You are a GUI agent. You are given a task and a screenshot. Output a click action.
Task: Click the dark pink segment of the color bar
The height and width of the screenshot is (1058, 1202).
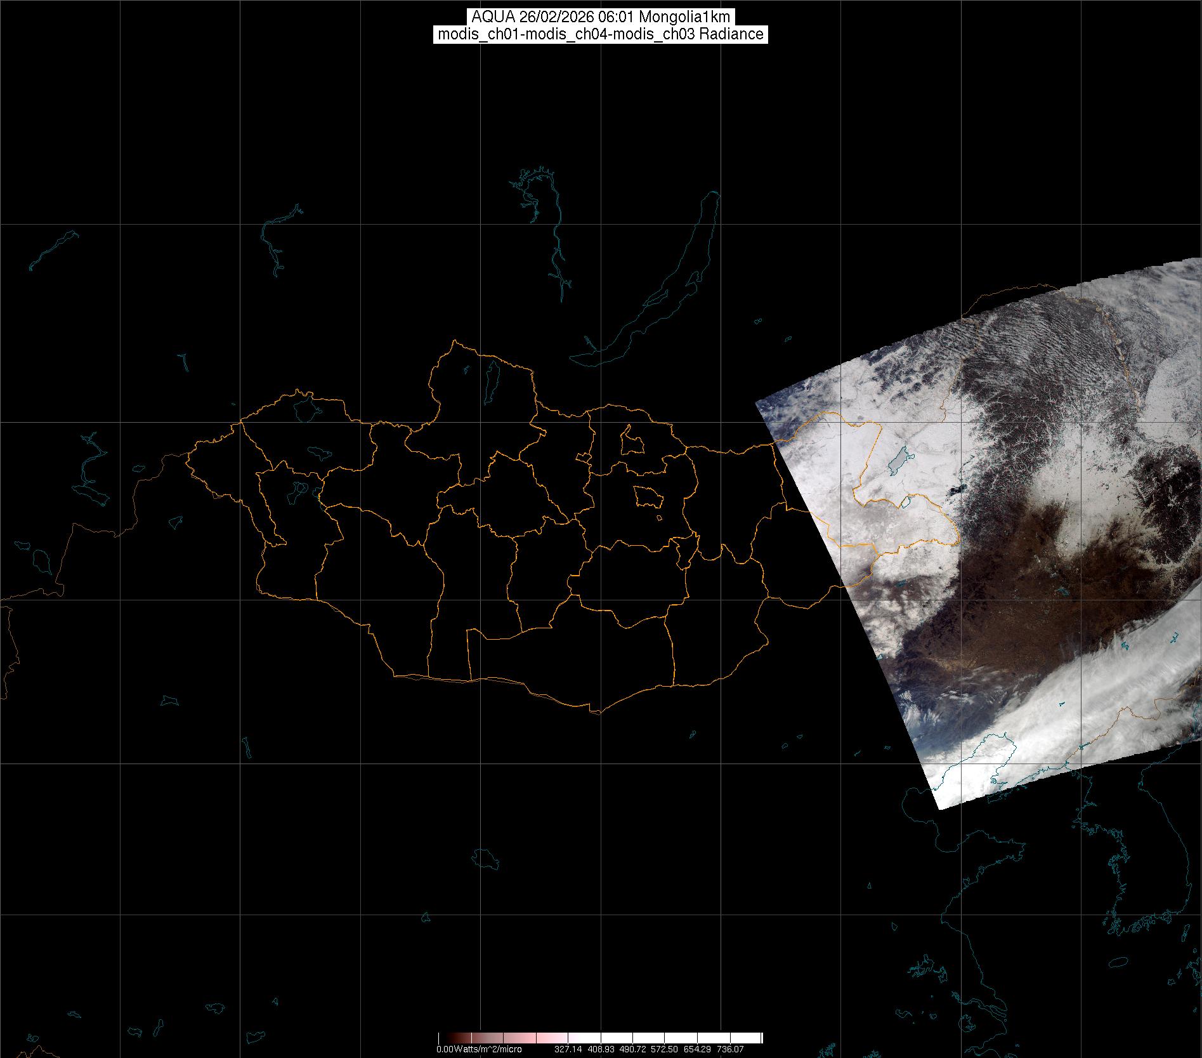482,1038
